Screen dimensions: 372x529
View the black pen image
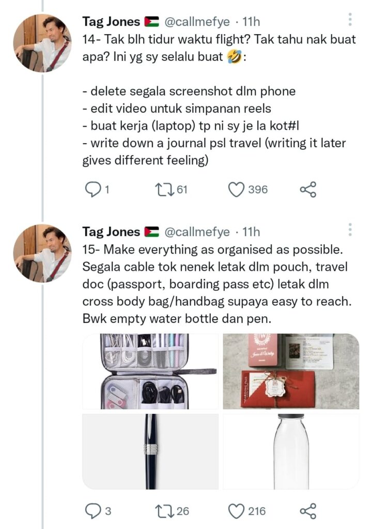pos(150,452)
